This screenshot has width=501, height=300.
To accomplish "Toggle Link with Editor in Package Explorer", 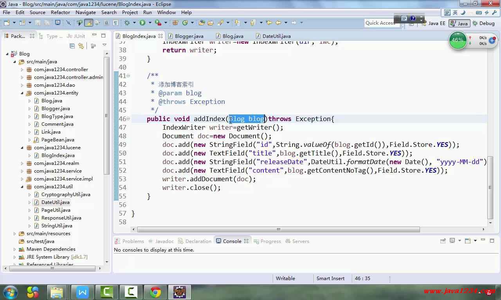I will pyautogui.click(x=81, y=46).
